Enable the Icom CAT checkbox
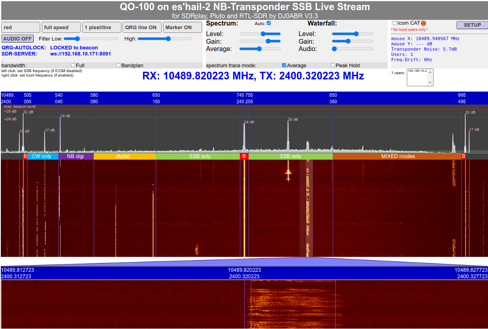 click(394, 23)
